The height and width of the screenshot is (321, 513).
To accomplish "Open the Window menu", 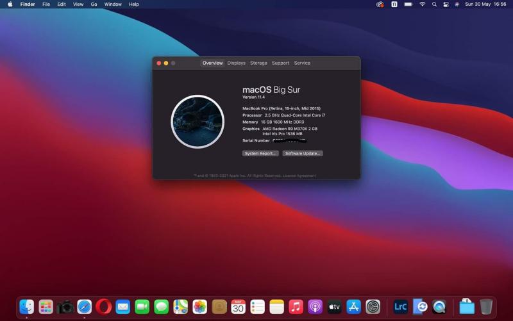I will point(113,4).
